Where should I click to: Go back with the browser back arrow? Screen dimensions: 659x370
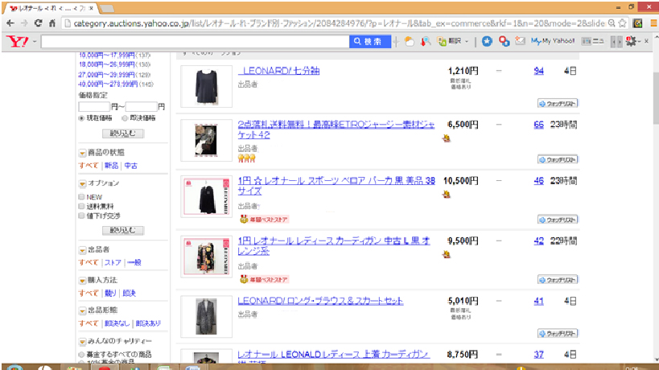(10, 23)
